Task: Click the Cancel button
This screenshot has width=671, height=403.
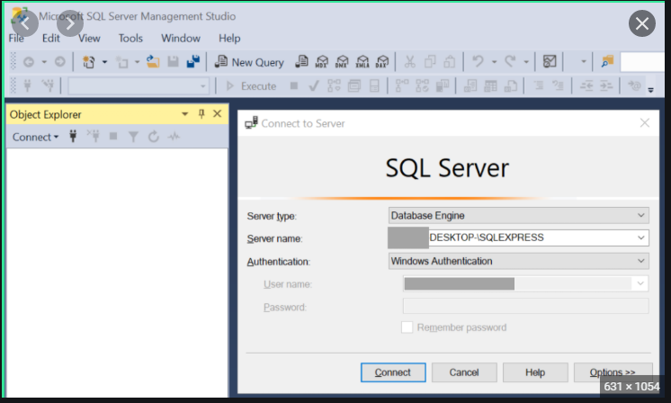Action: [x=464, y=372]
